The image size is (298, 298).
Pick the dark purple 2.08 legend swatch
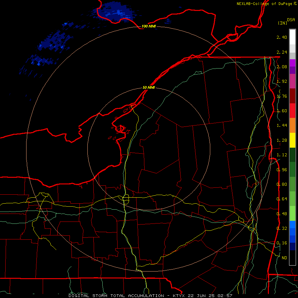point(292,70)
